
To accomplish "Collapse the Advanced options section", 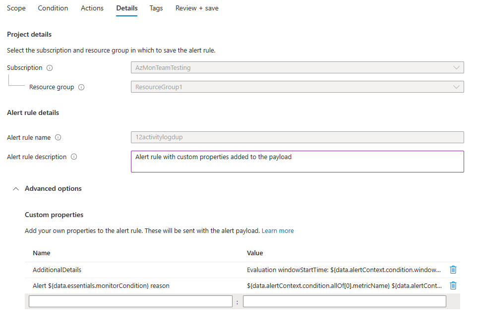I will click(x=15, y=188).
